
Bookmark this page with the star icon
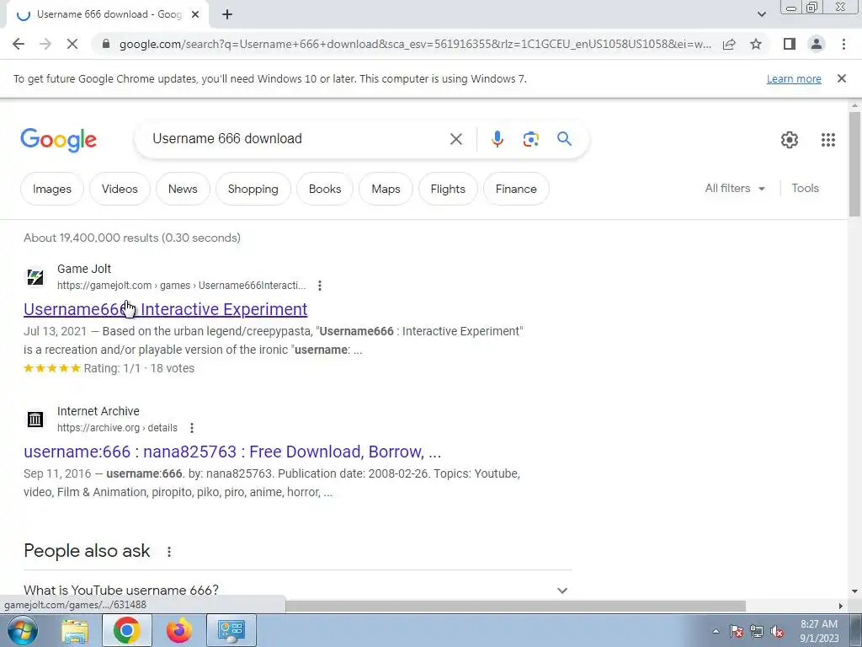coord(756,44)
